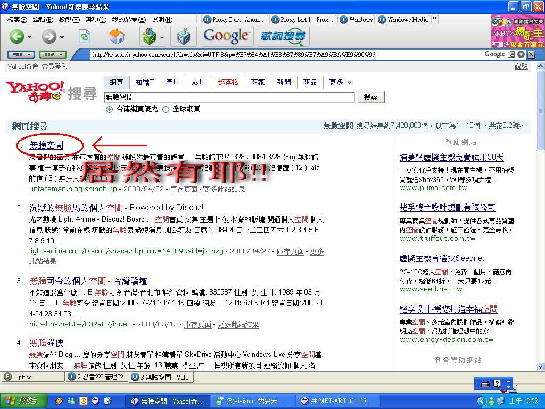Switch to the 1.ptt.cc browser tab
Image resolution: width=545 pixels, height=409 pixels.
click(32, 377)
